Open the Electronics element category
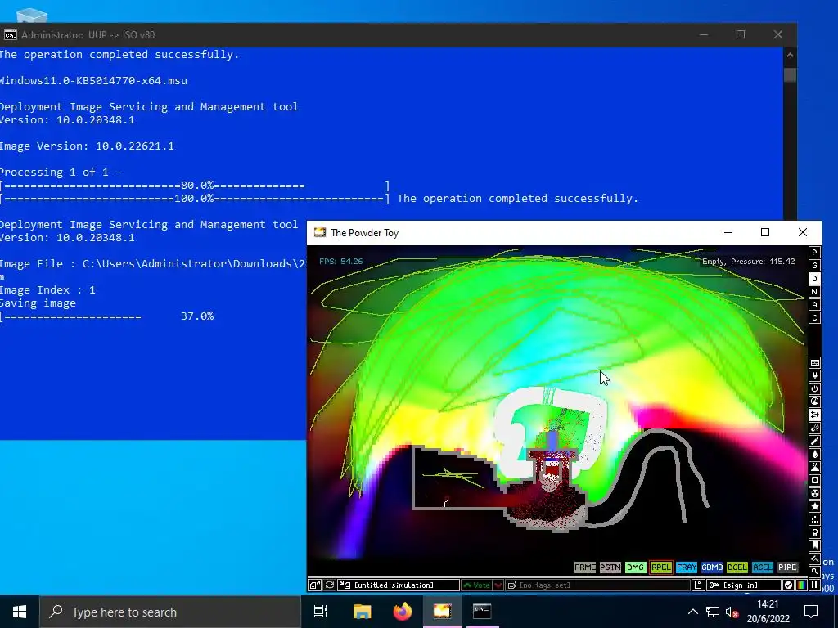 coord(814,375)
